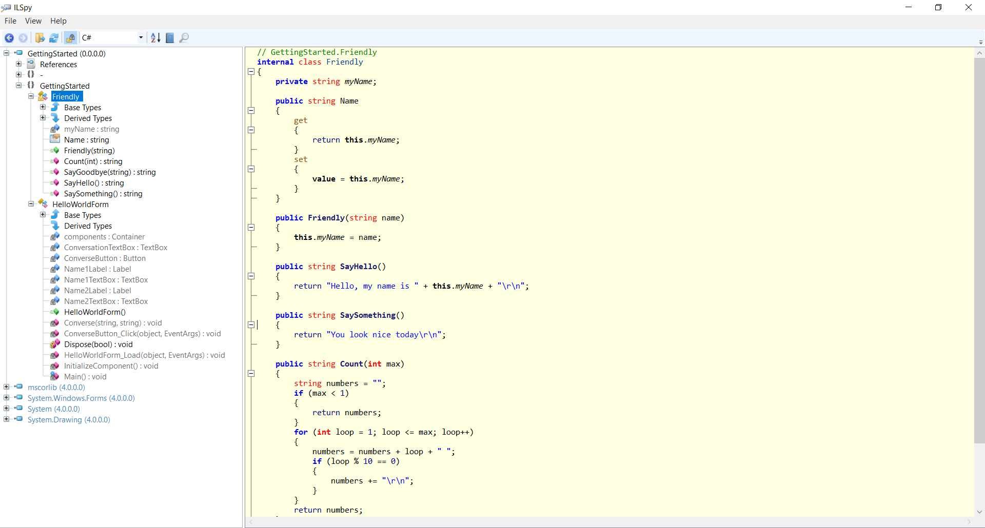Viewport: 985px width, 528px height.
Task: Click the Count(int) method icon
Action: (55, 161)
